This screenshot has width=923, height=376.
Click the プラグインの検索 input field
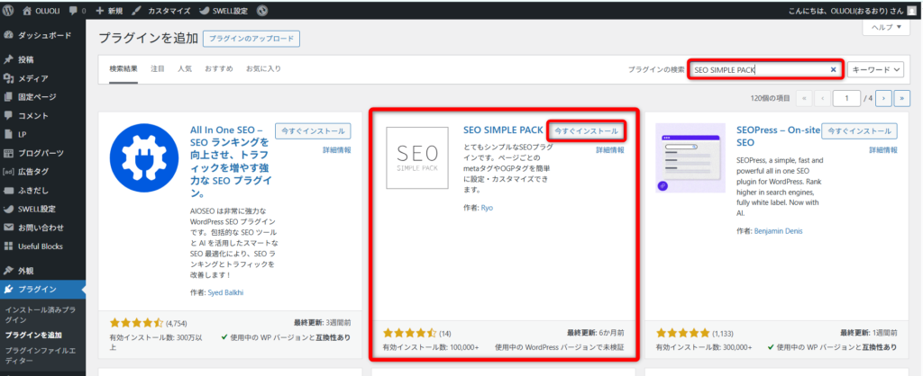766,69
